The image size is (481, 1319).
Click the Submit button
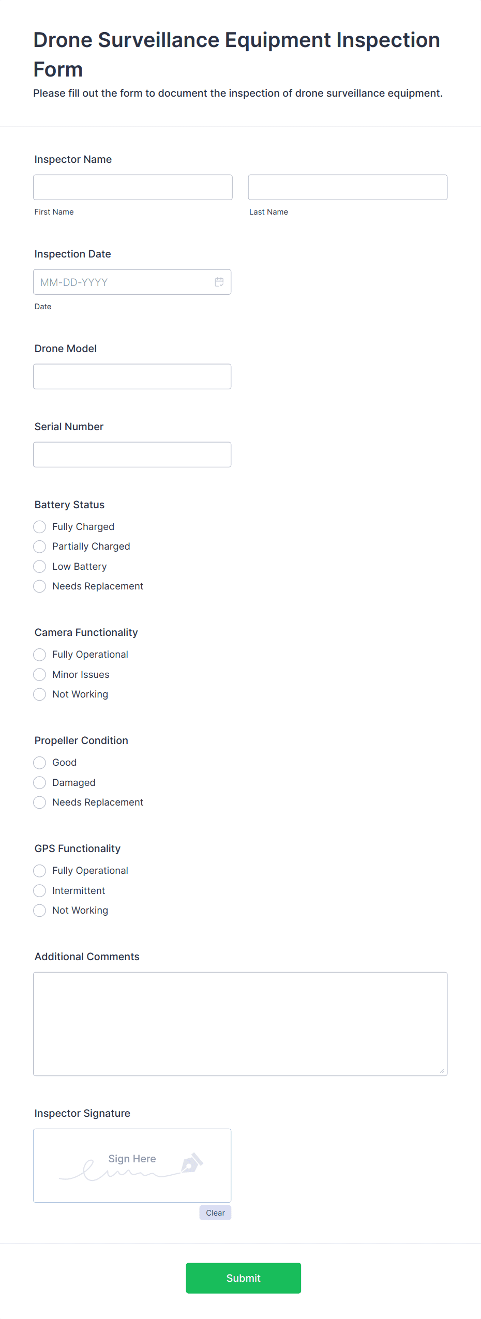pos(243,1278)
